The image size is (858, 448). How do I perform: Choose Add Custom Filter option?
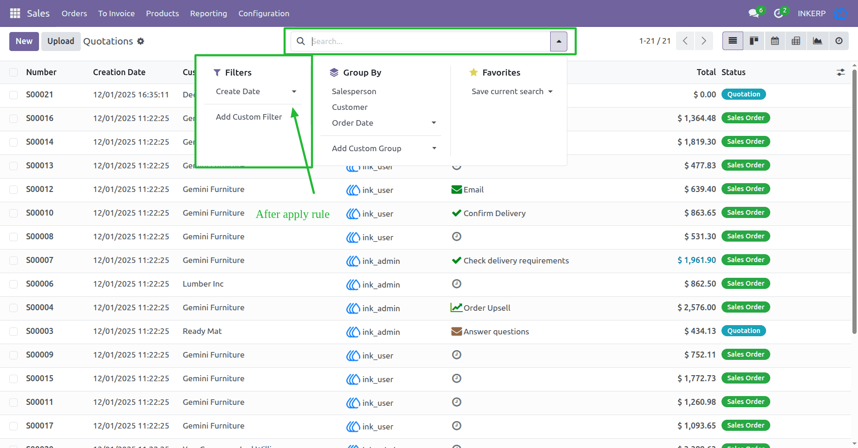(249, 117)
